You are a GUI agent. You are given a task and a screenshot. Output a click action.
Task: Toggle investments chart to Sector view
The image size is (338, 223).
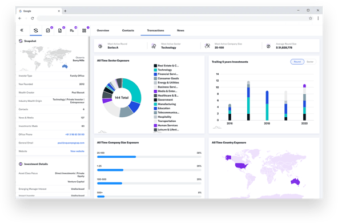click(x=310, y=62)
